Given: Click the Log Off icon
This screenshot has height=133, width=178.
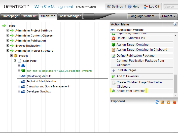Looking at the screenshot, I should coord(146,7).
